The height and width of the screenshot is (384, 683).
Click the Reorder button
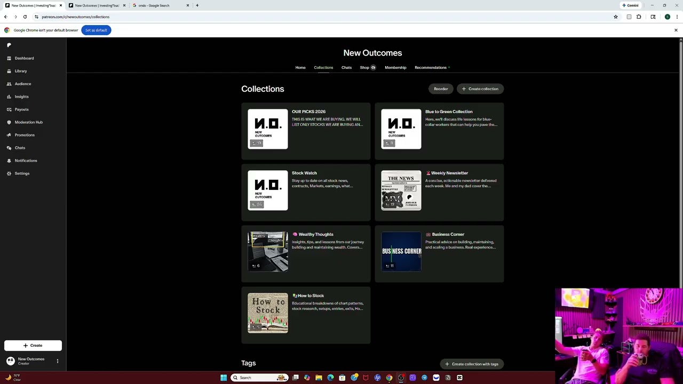click(x=441, y=89)
